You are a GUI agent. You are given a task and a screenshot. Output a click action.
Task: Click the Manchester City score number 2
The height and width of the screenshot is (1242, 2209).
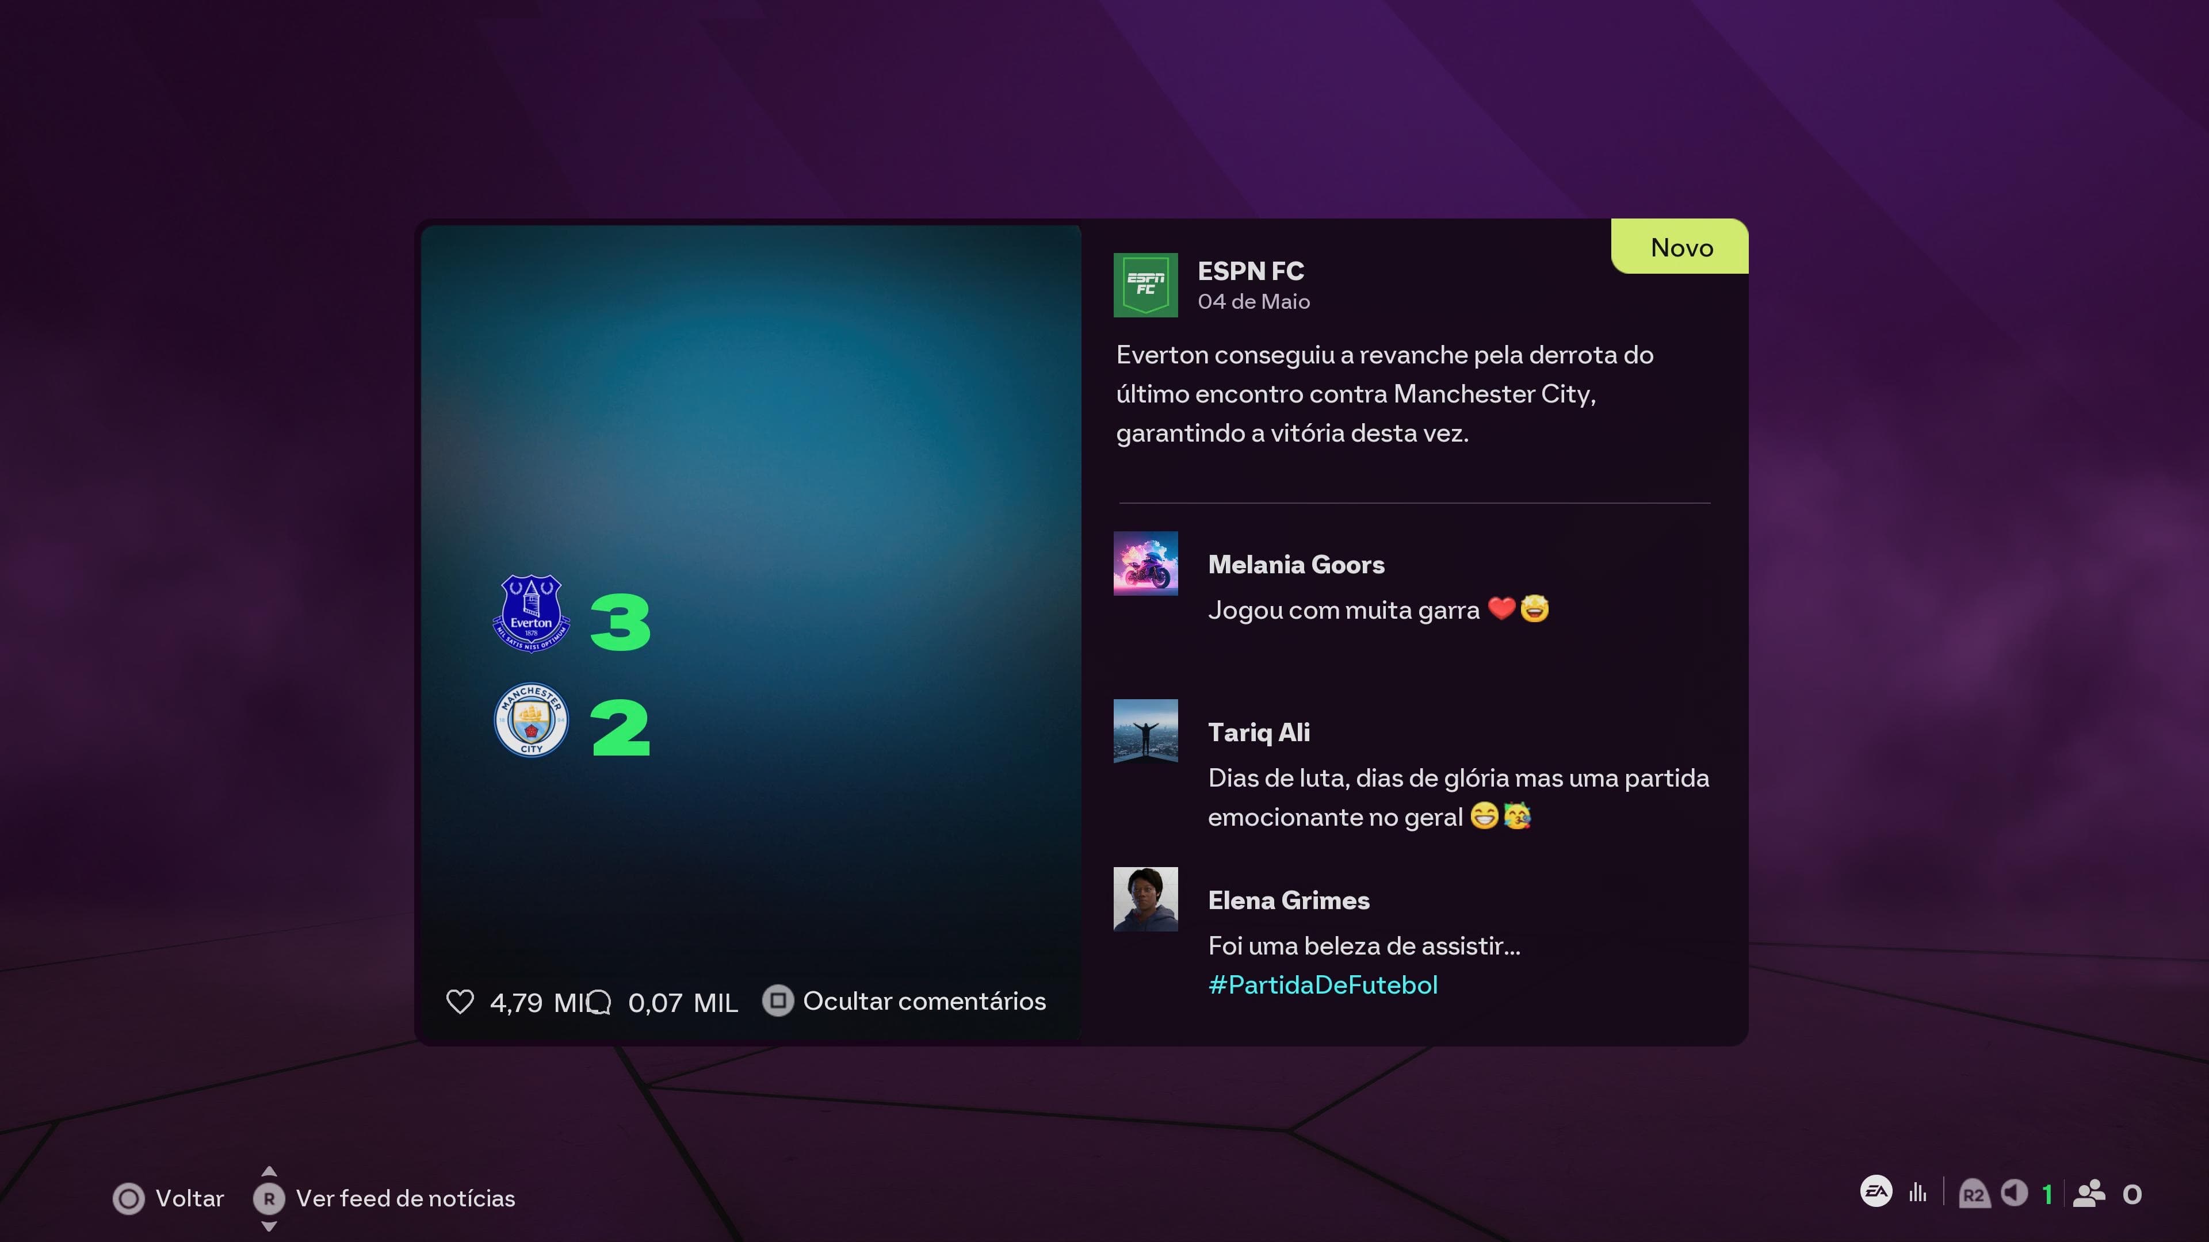[x=621, y=728]
